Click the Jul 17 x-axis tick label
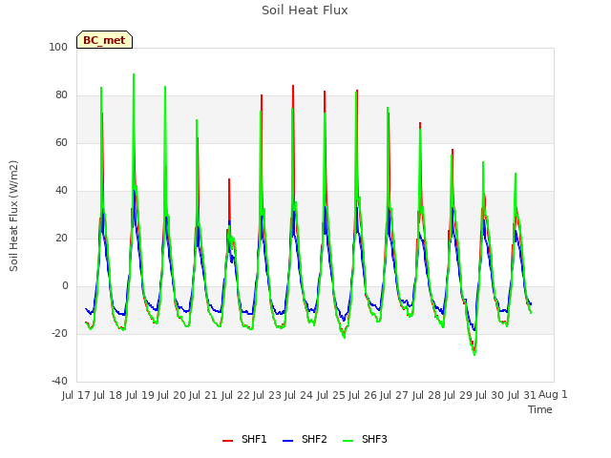 point(76,395)
